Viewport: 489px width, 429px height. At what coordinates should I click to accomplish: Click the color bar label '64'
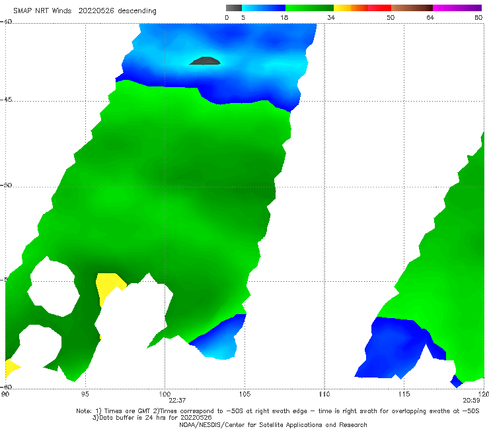430,17
